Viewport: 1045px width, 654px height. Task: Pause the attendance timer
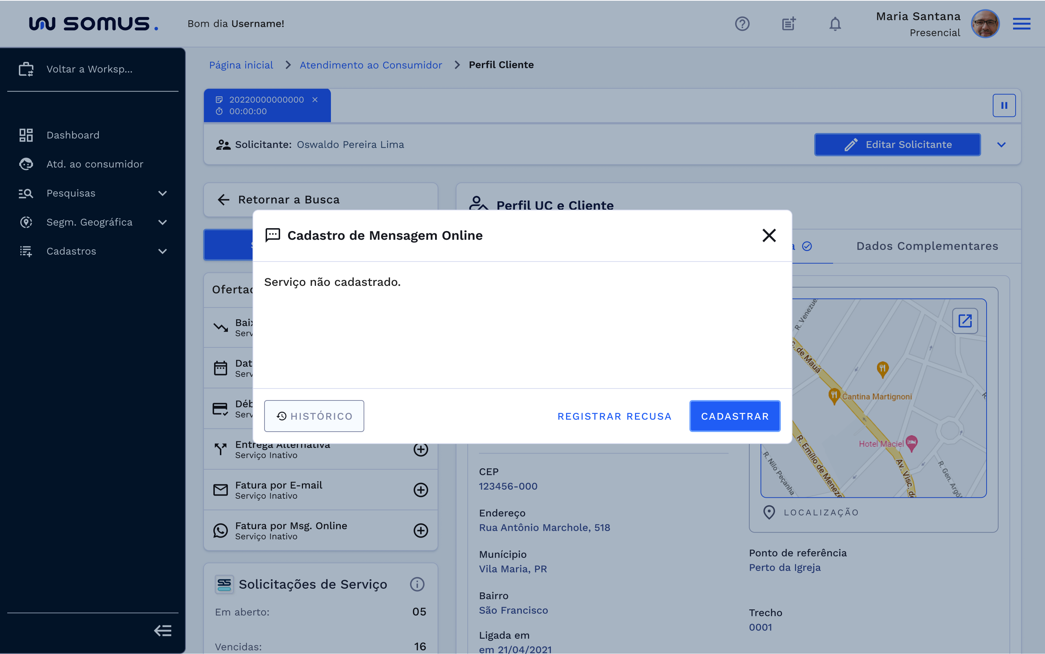1004,105
